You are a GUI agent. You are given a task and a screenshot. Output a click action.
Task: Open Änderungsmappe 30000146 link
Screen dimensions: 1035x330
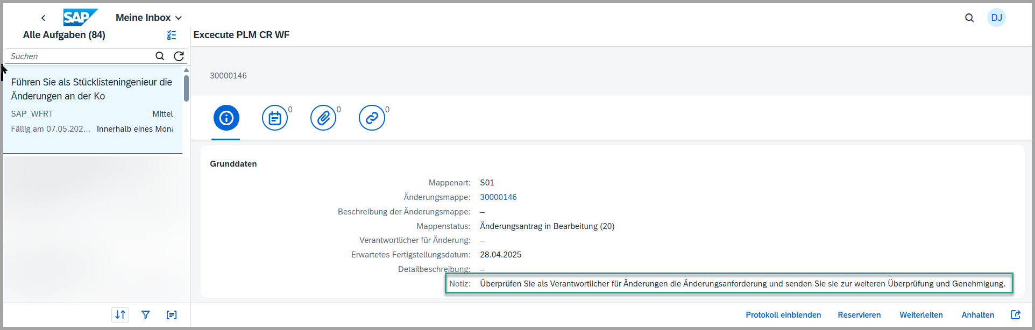click(x=498, y=197)
